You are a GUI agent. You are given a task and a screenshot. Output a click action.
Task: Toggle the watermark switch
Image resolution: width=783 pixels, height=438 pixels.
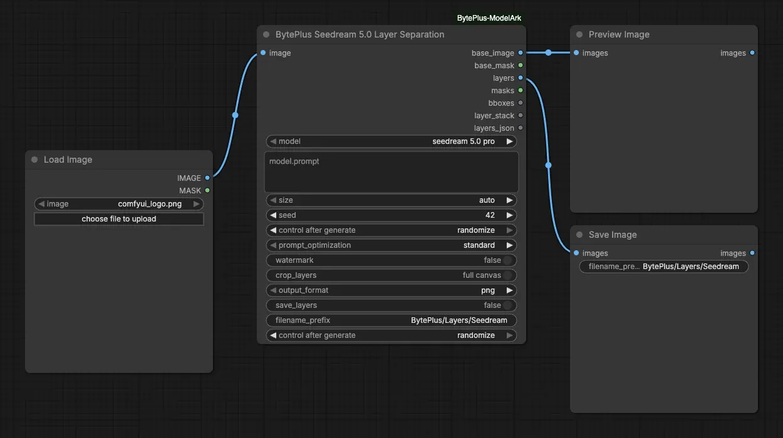point(508,260)
